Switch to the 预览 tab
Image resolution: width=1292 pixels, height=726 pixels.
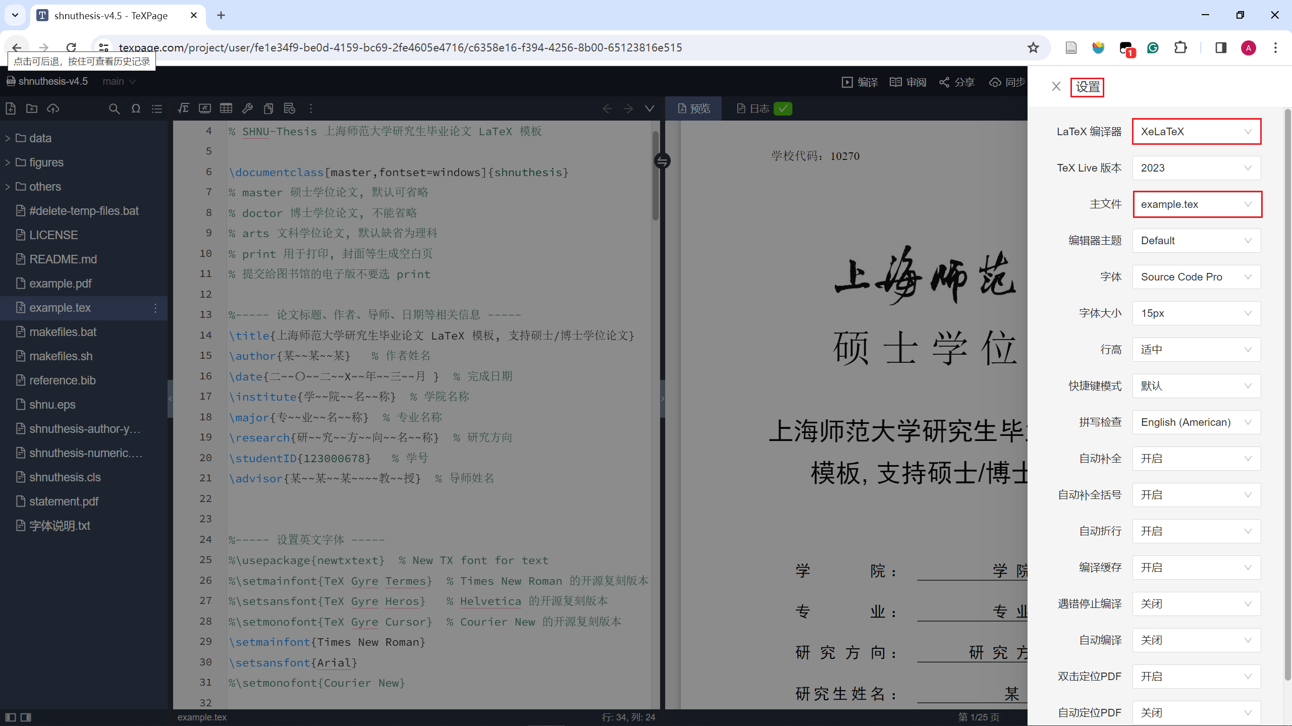(693, 108)
